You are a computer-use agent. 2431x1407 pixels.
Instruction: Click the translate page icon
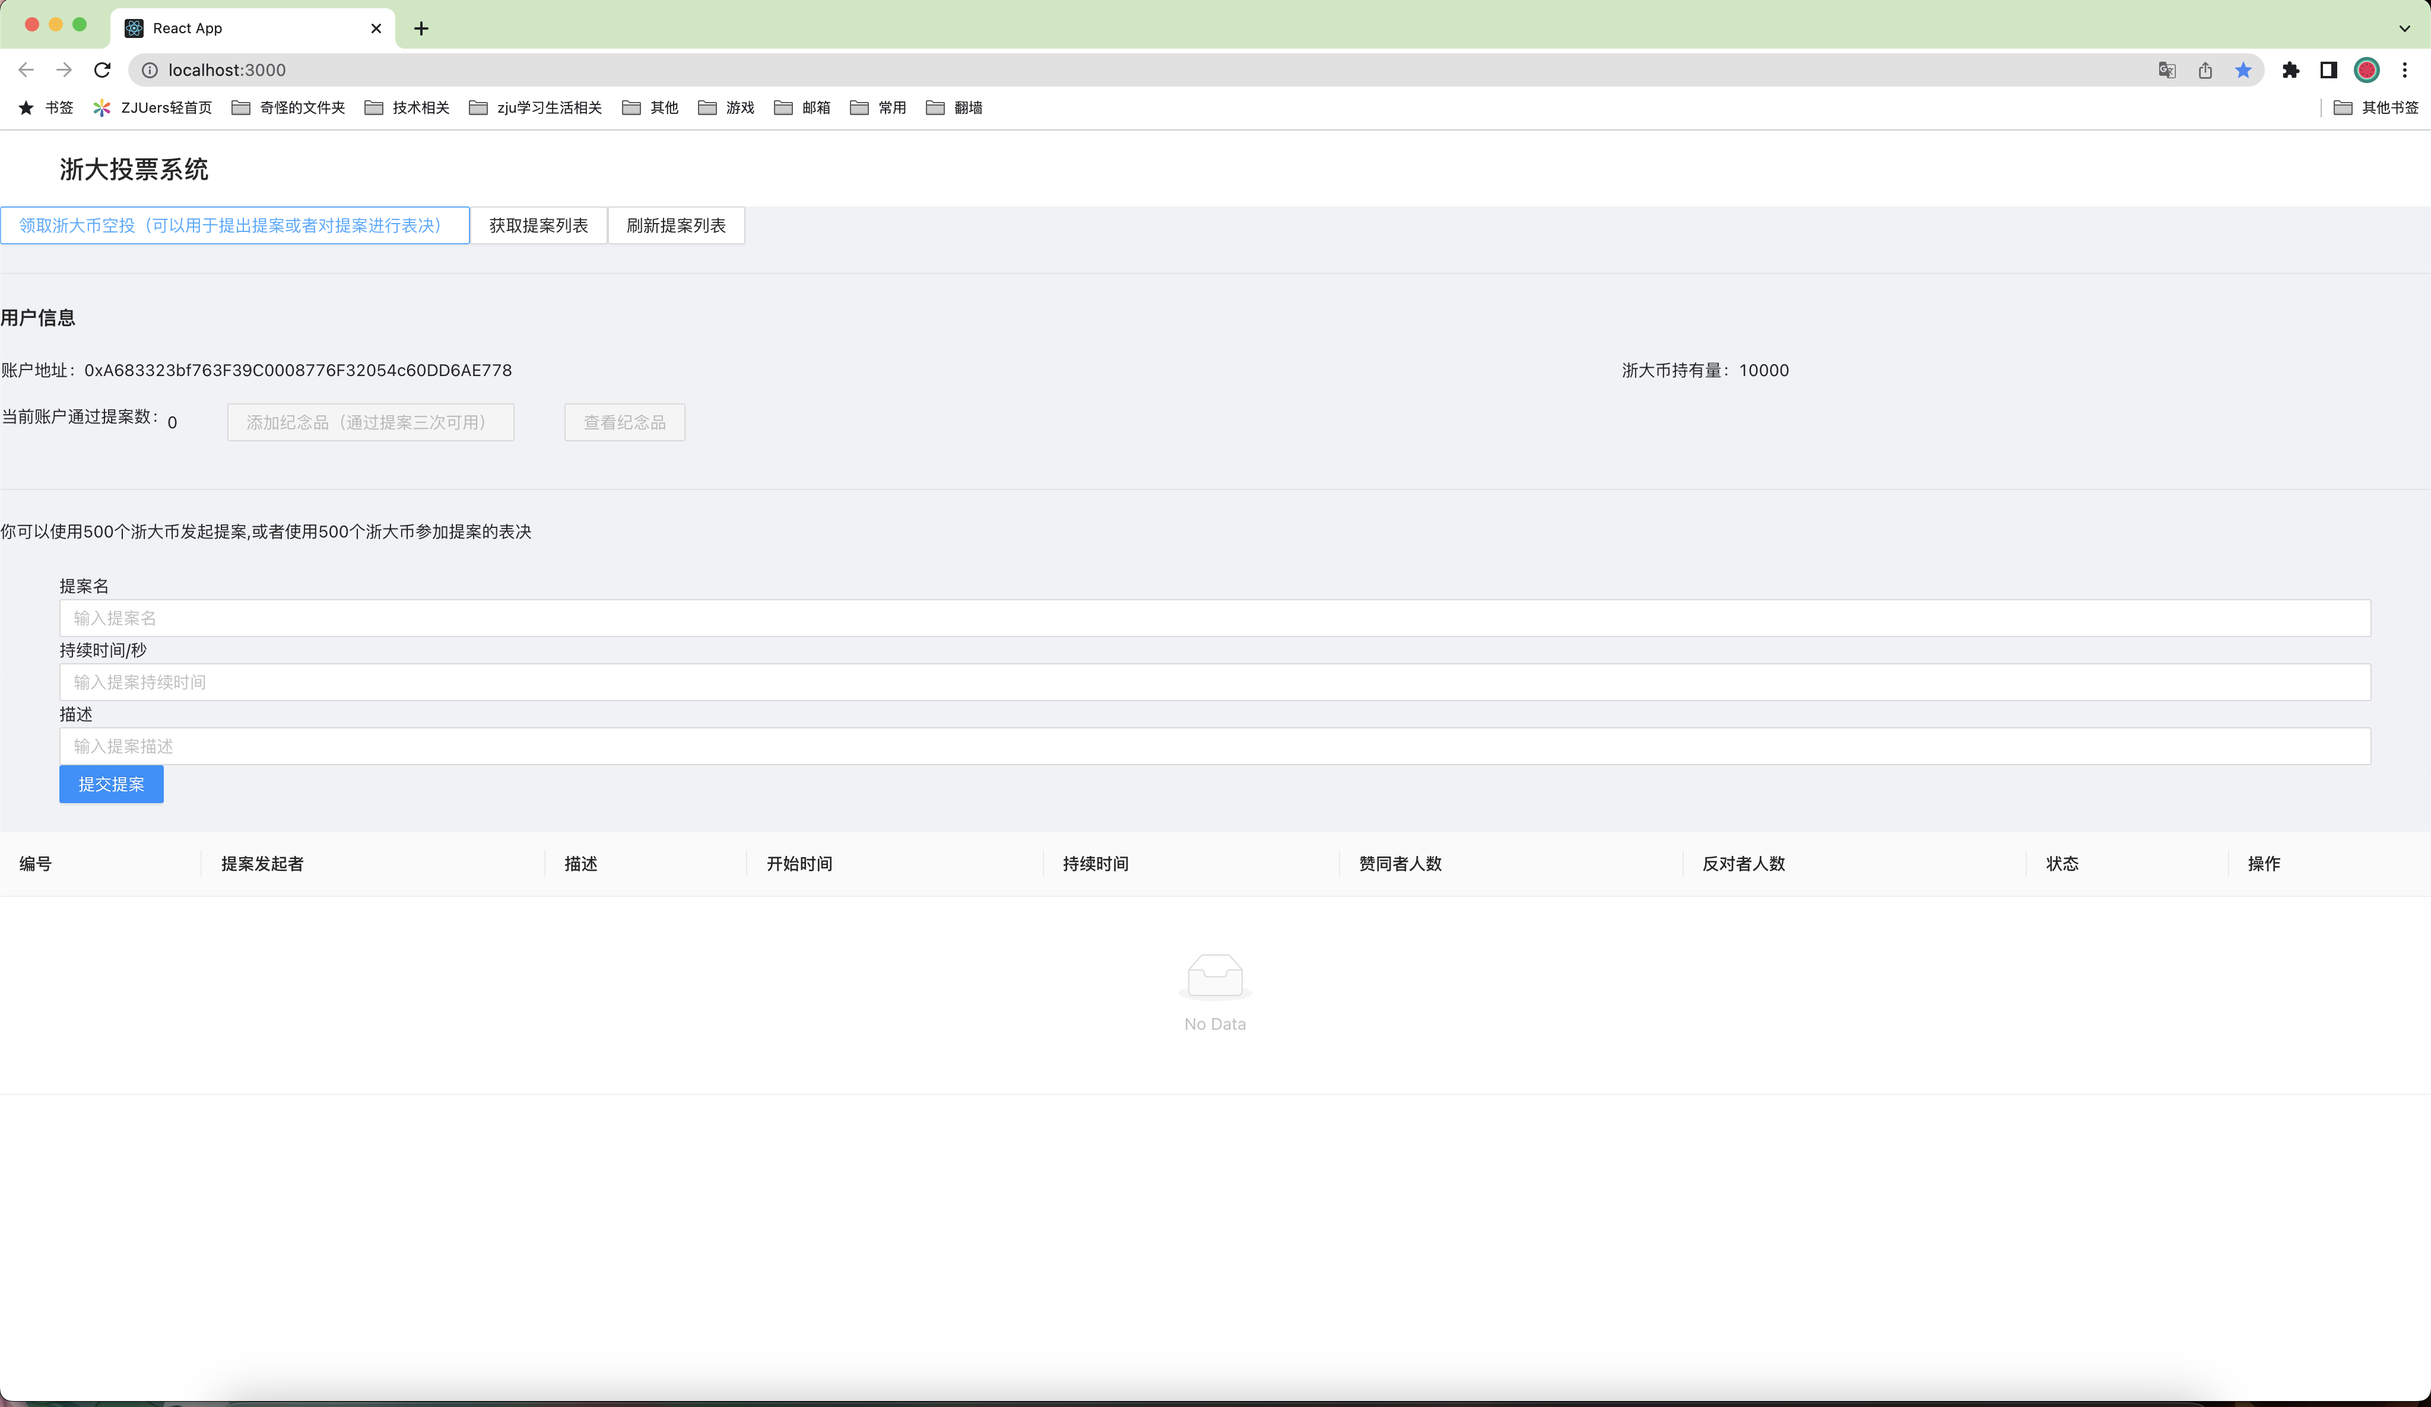coord(2167,69)
